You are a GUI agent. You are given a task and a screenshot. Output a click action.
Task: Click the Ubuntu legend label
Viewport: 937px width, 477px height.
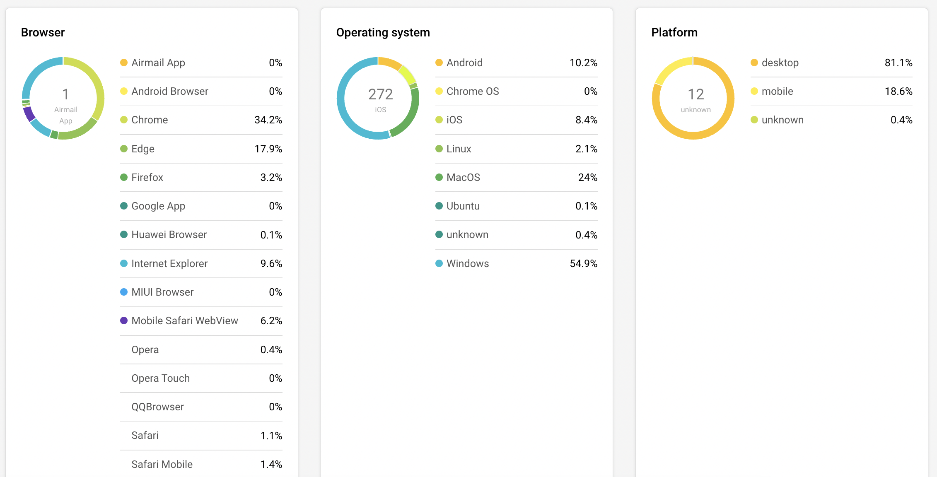pyautogui.click(x=463, y=206)
